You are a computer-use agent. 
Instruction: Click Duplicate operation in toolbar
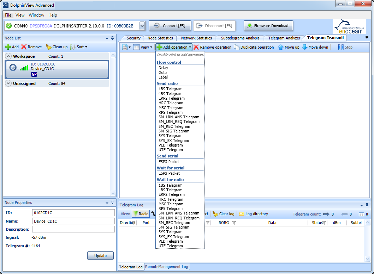pos(254,47)
